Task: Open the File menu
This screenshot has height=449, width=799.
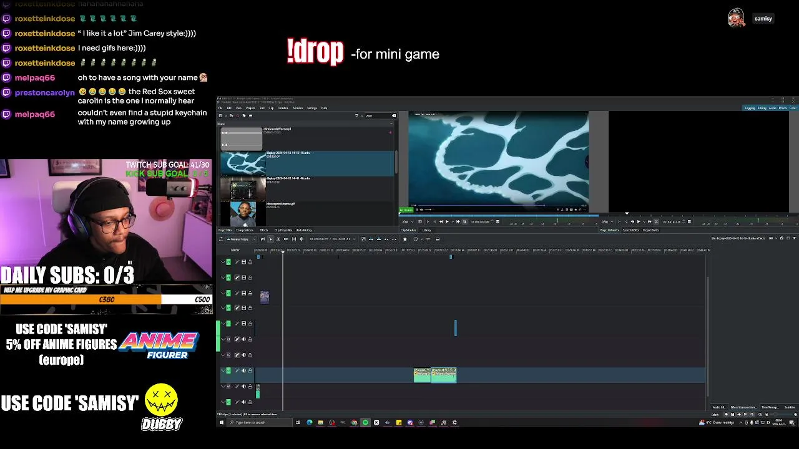Action: 220,108
